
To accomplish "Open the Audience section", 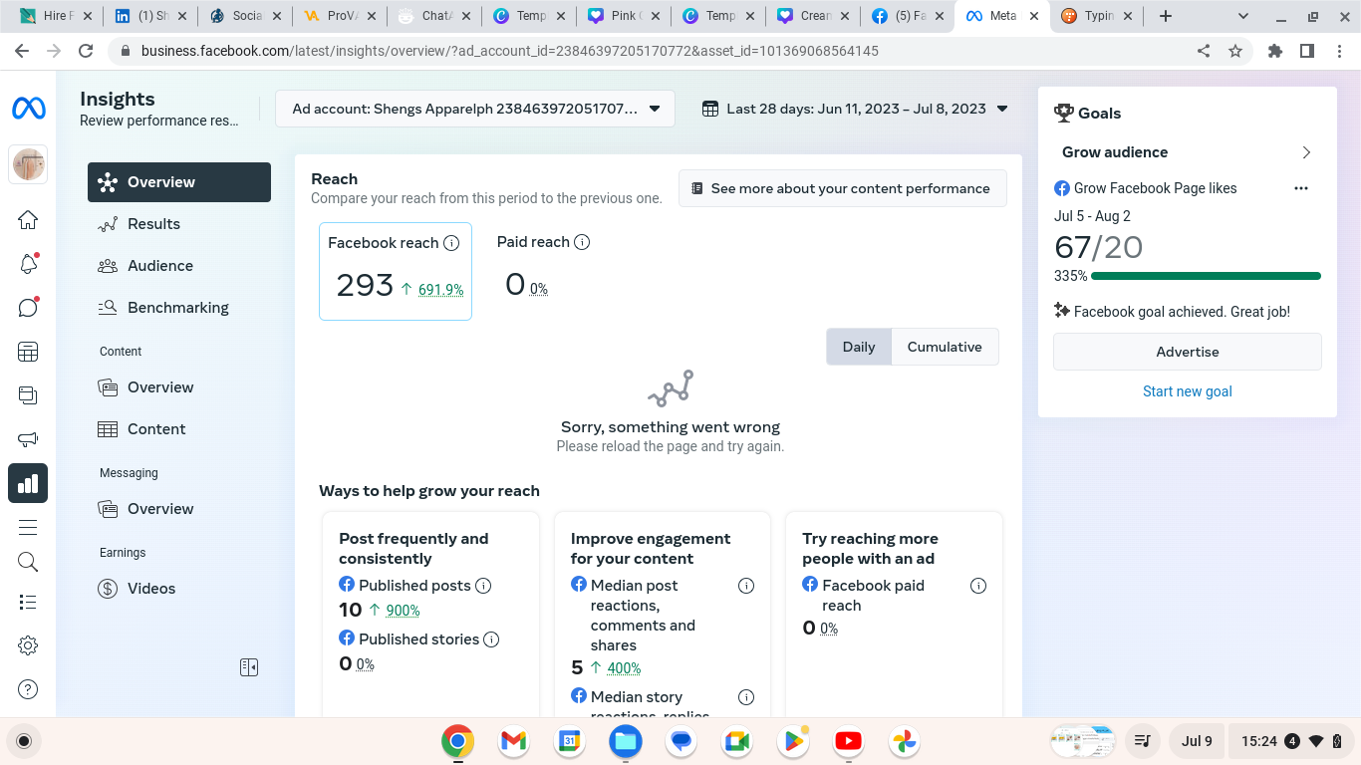I will pos(179,266).
